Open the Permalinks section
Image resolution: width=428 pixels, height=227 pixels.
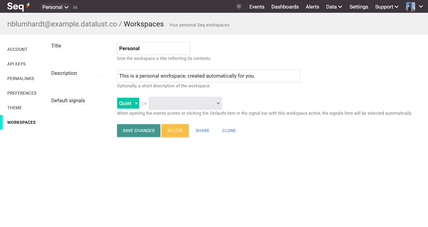21,79
